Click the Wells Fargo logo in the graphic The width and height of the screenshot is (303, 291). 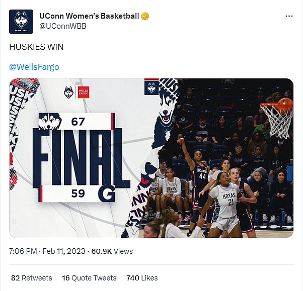[84, 92]
